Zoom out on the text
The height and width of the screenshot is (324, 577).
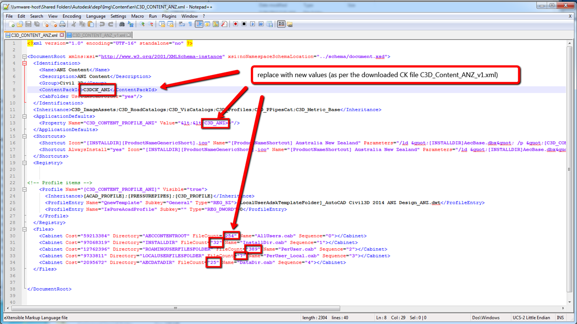pyautogui.click(x=151, y=24)
